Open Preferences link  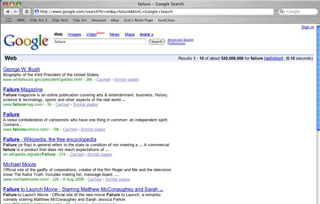point(176,43)
